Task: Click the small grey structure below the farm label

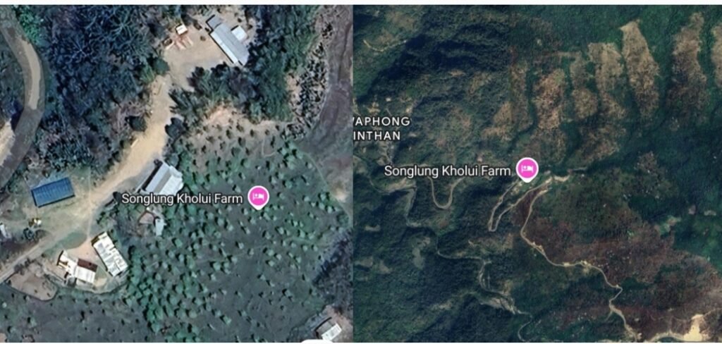Action: pos(159,226)
